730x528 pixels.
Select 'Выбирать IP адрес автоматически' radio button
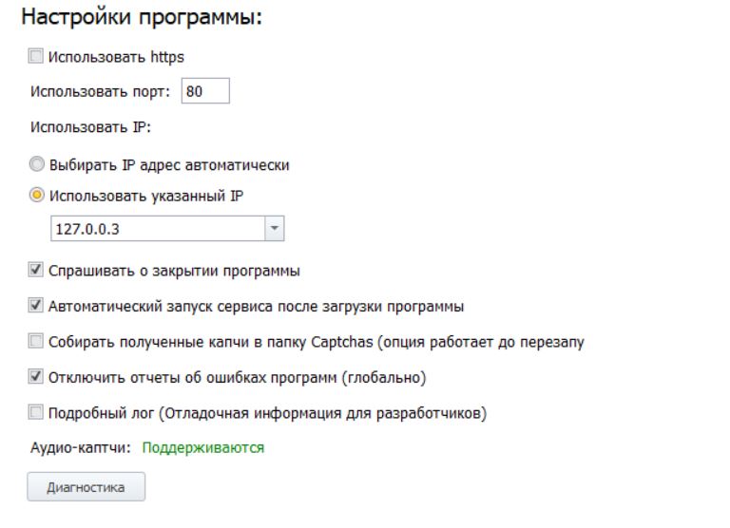pos(35,164)
